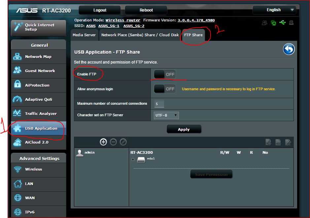Select USB Application in the sidebar
Viewport: 310px width, 218px height.
(38, 128)
